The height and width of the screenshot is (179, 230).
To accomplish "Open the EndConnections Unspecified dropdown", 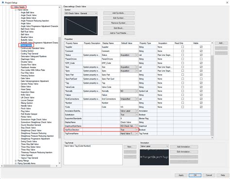I will point(129,99).
